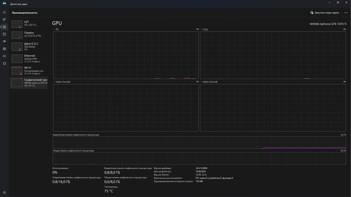Open the Services page icon

[4, 63]
